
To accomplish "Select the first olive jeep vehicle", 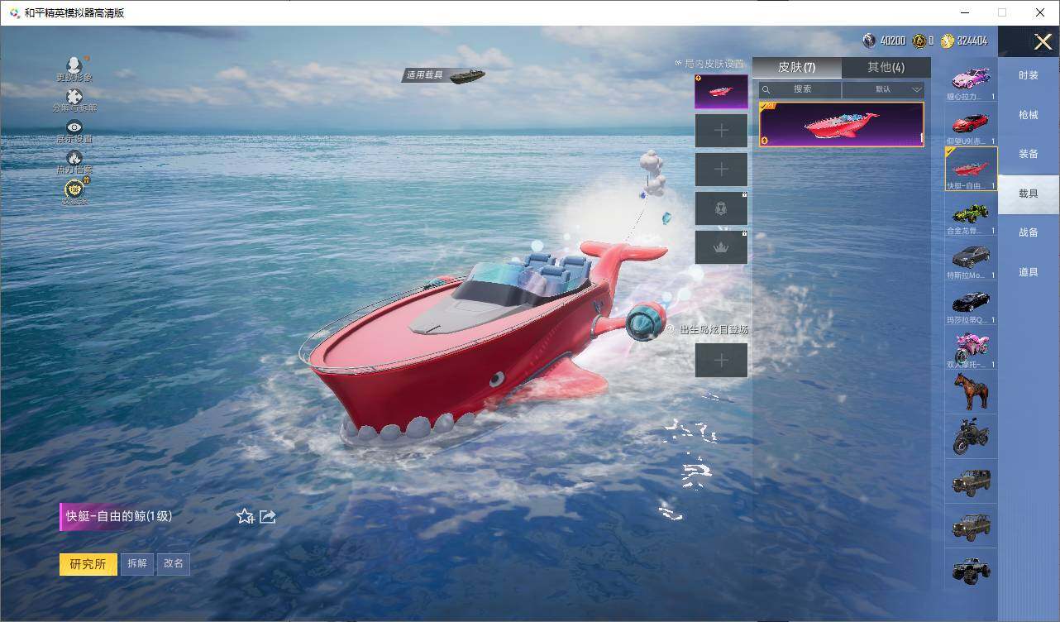I will 971,481.
